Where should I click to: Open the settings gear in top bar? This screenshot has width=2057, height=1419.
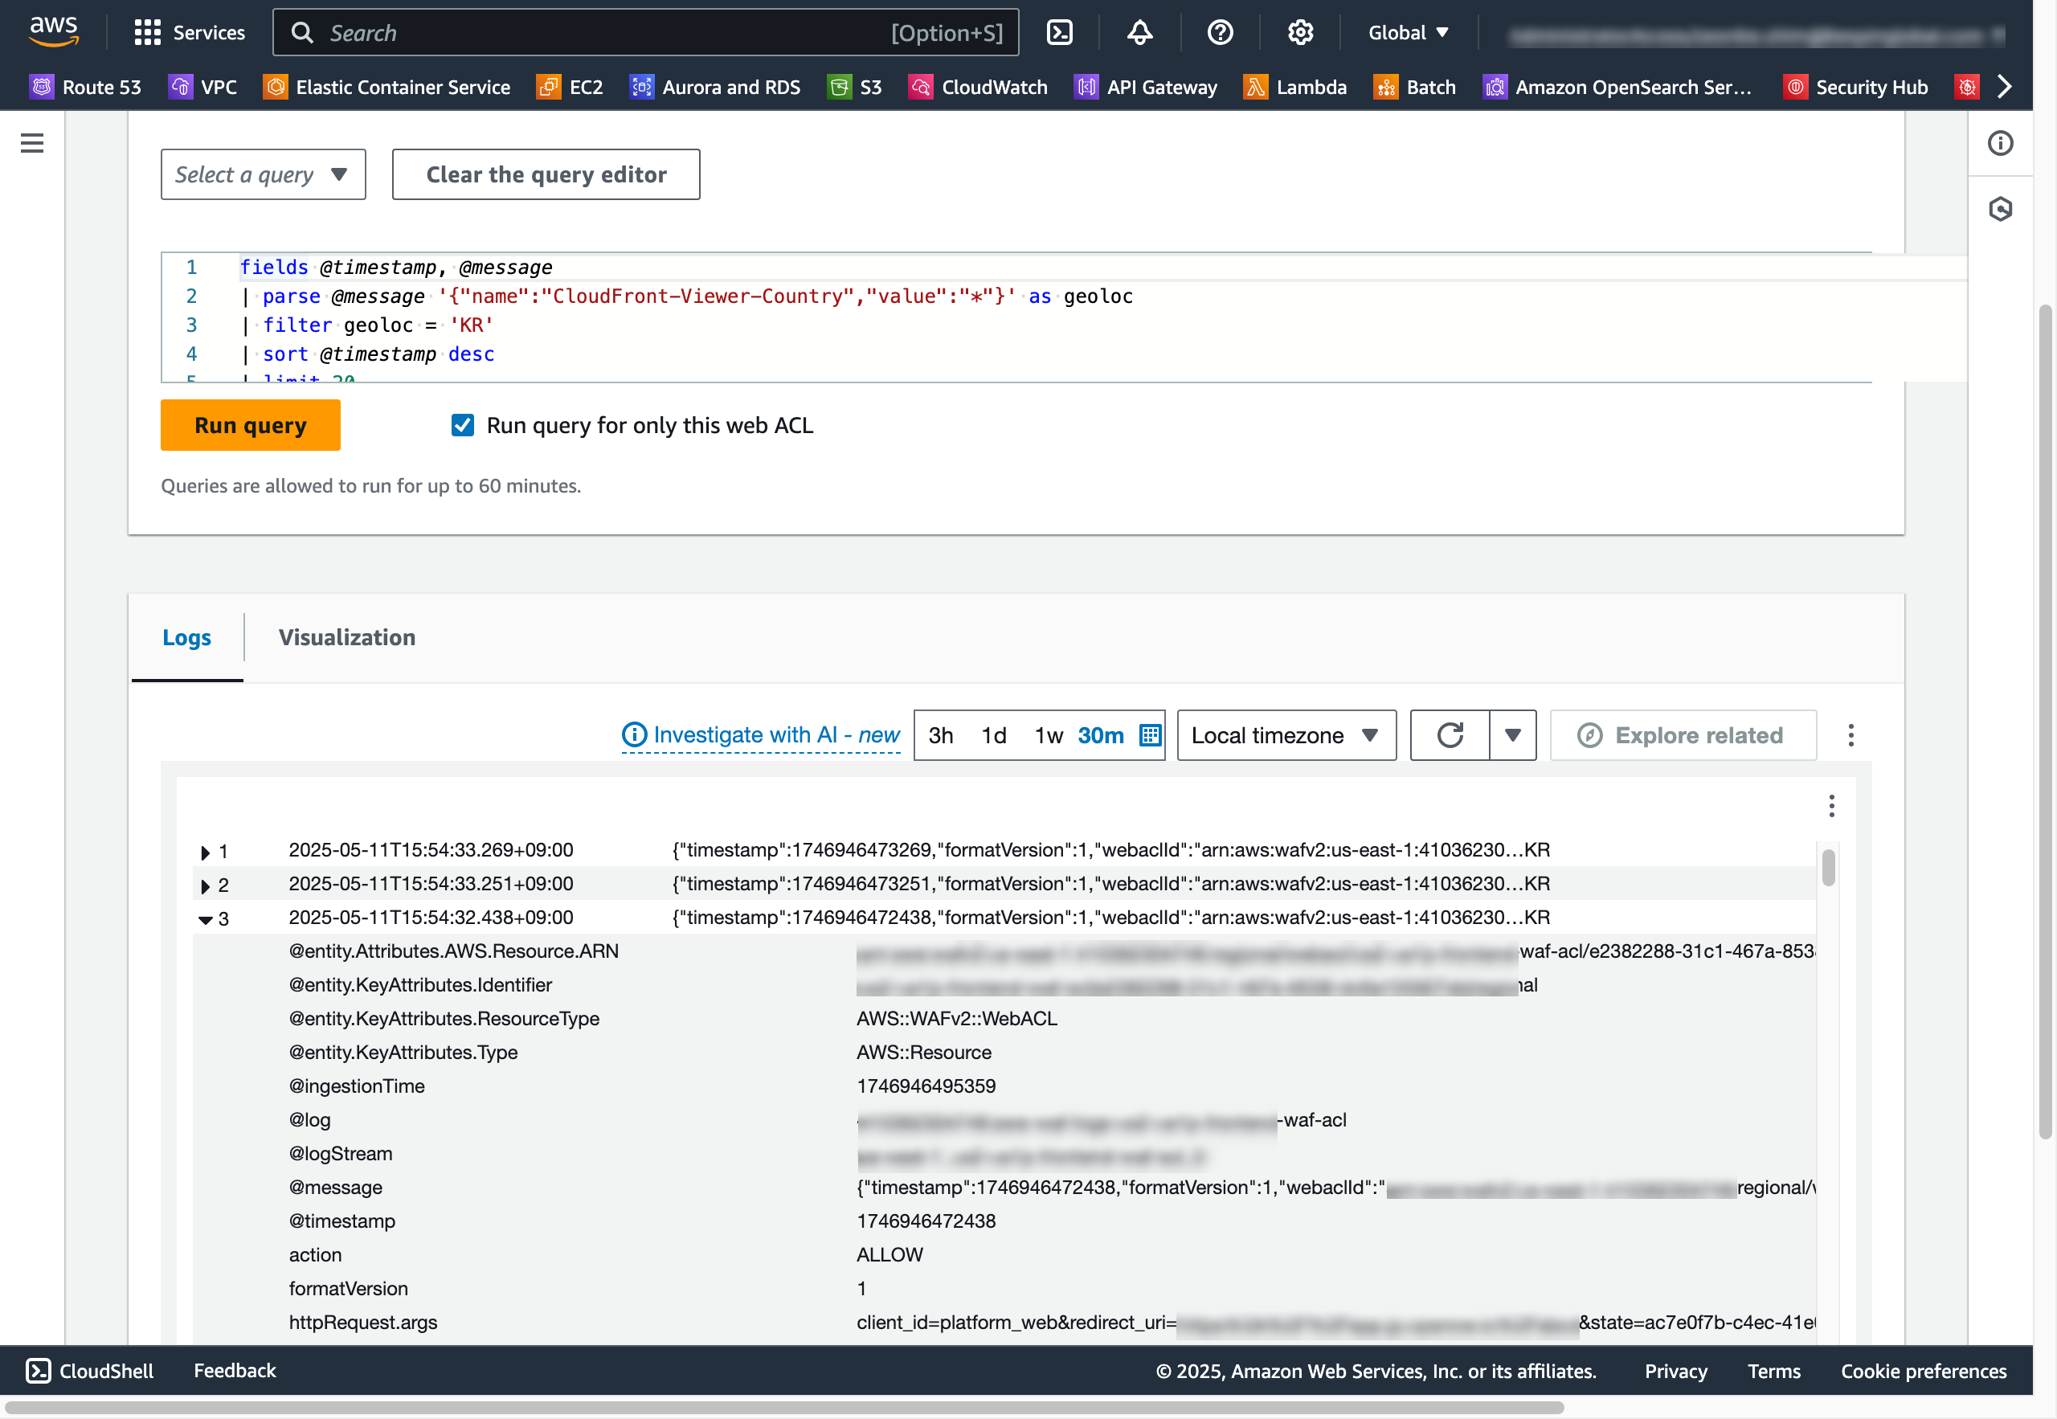click(1299, 33)
